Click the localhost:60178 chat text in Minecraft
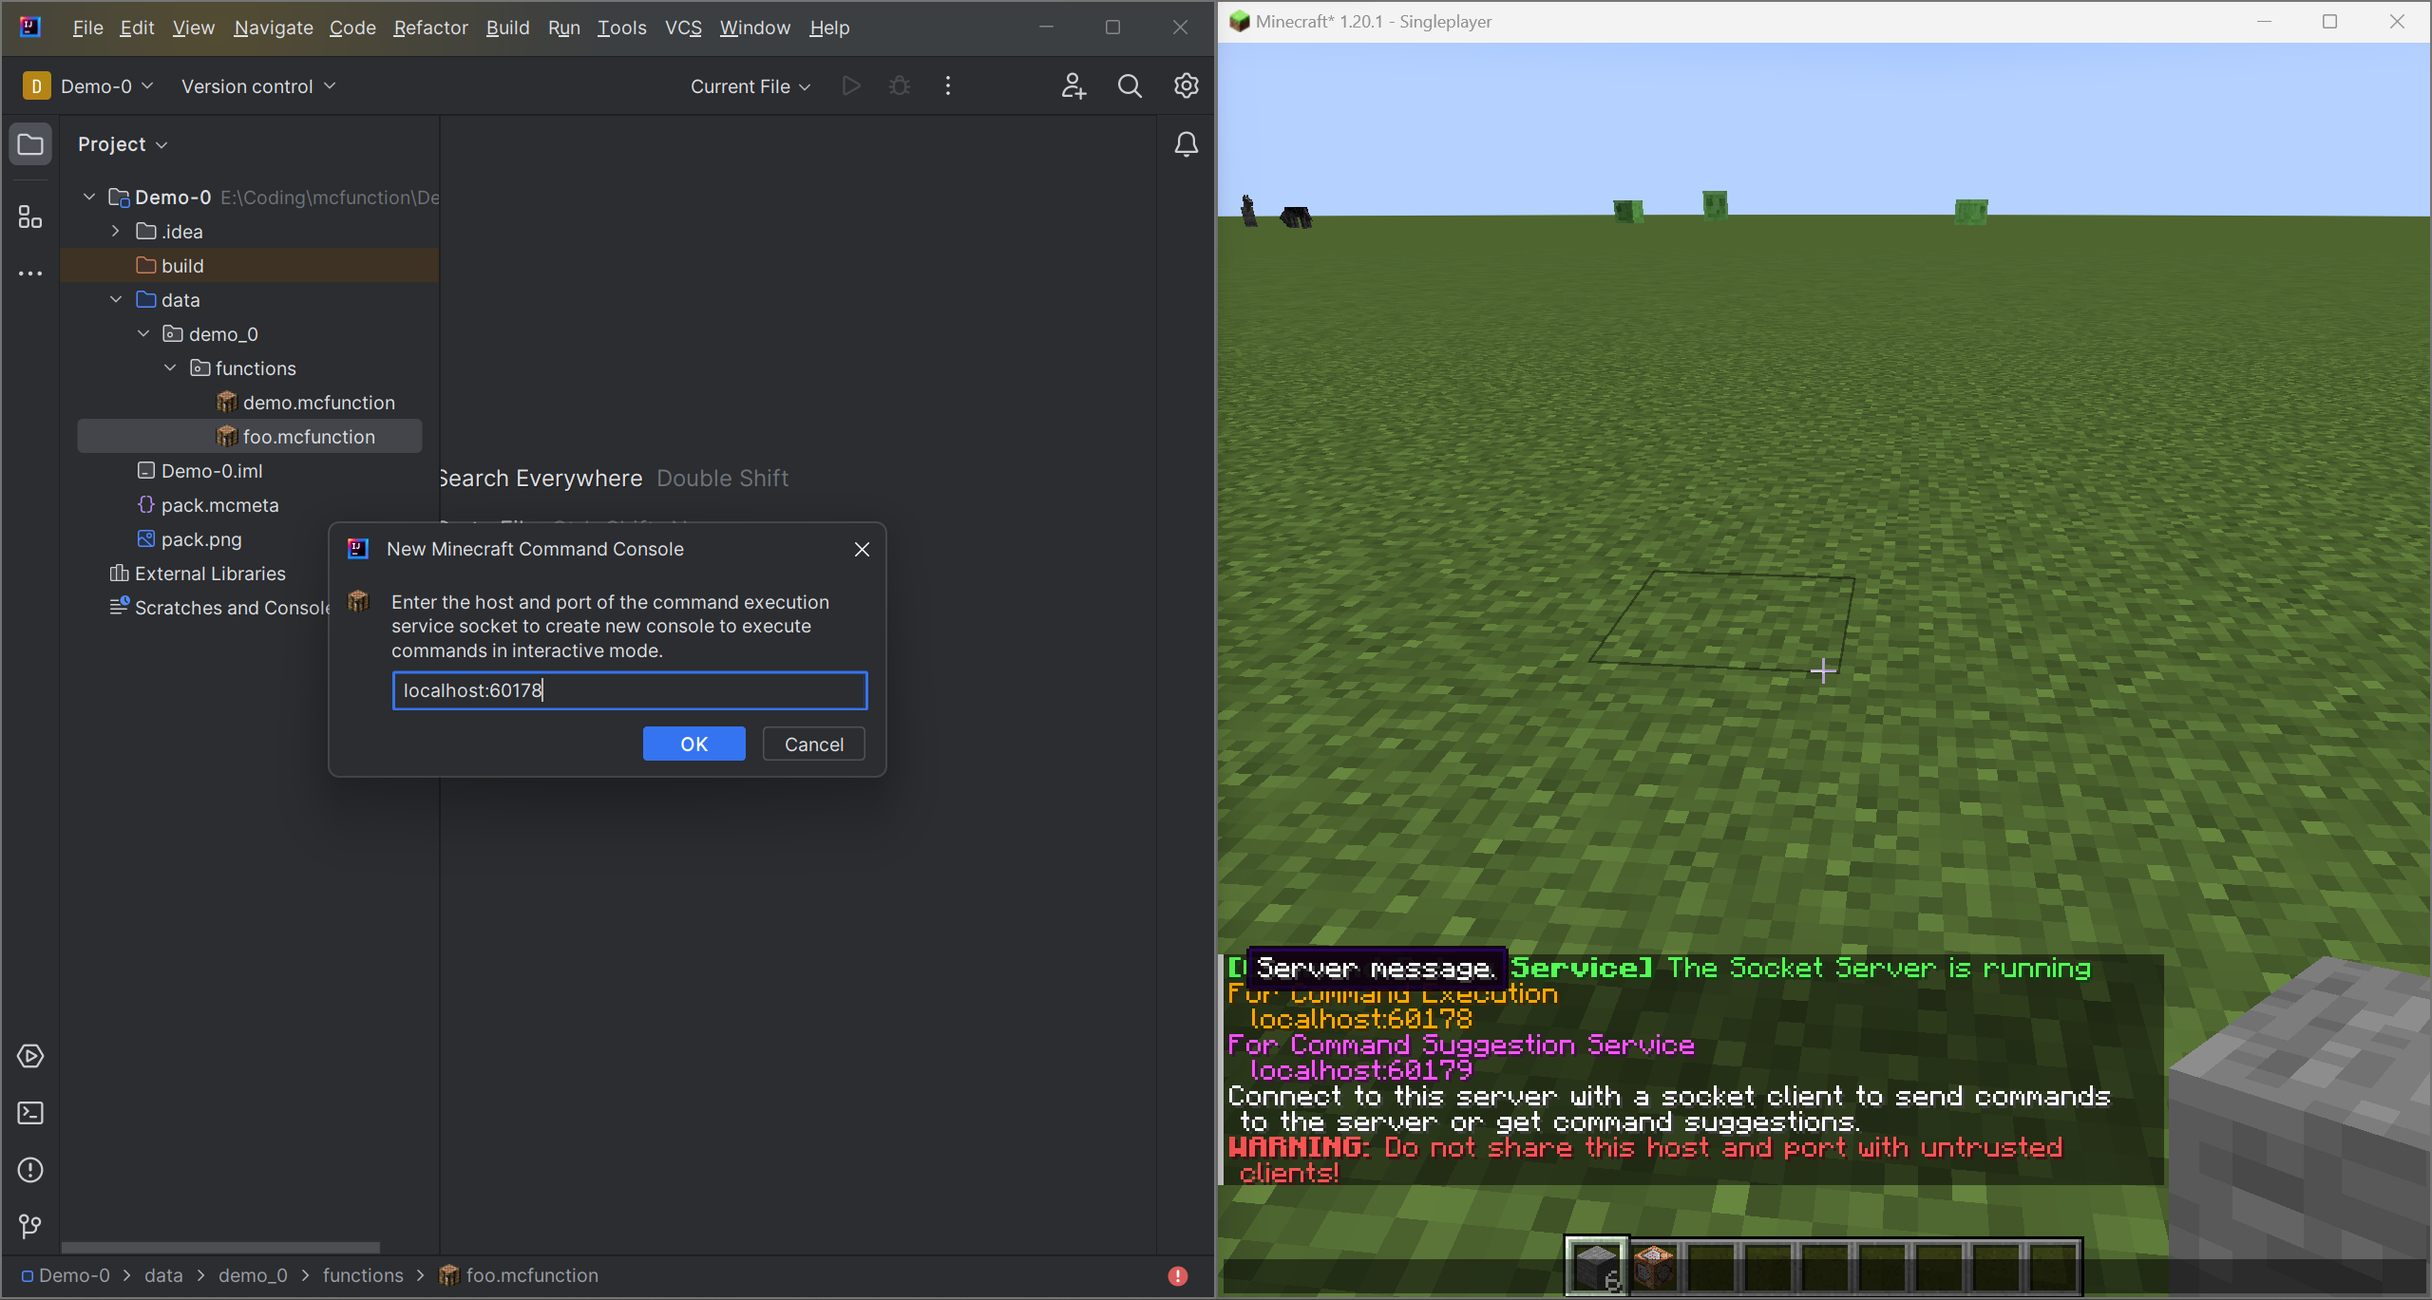The height and width of the screenshot is (1300, 2432). click(x=1361, y=1019)
